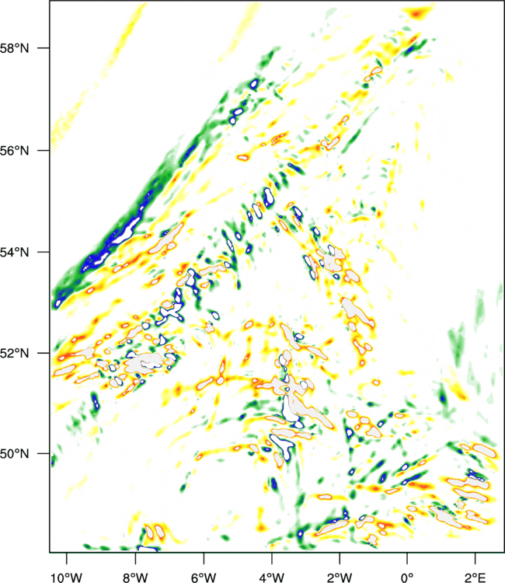Click the 52°N latitude label
505x583 pixels.
click(x=14, y=353)
